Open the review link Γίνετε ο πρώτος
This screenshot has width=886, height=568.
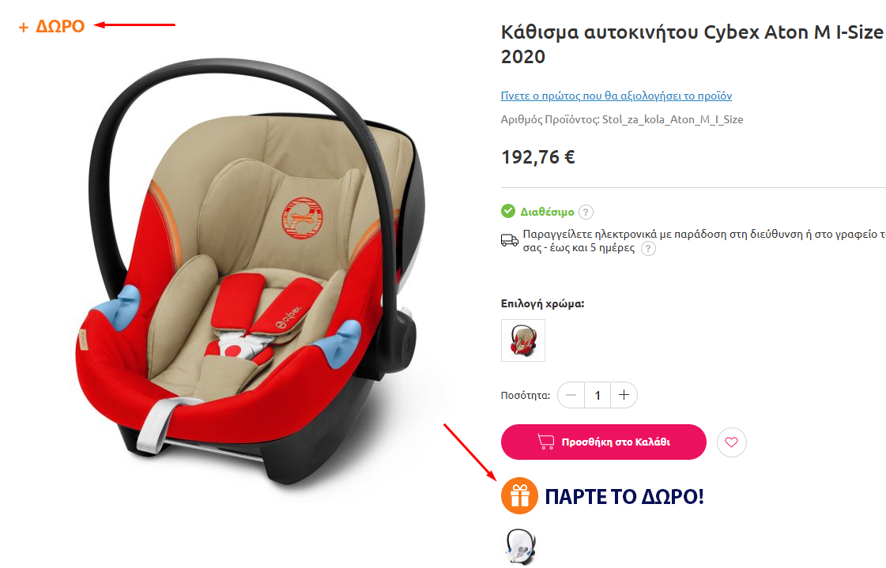[616, 96]
